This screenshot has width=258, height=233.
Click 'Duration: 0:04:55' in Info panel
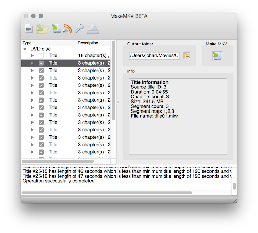[x=149, y=92]
